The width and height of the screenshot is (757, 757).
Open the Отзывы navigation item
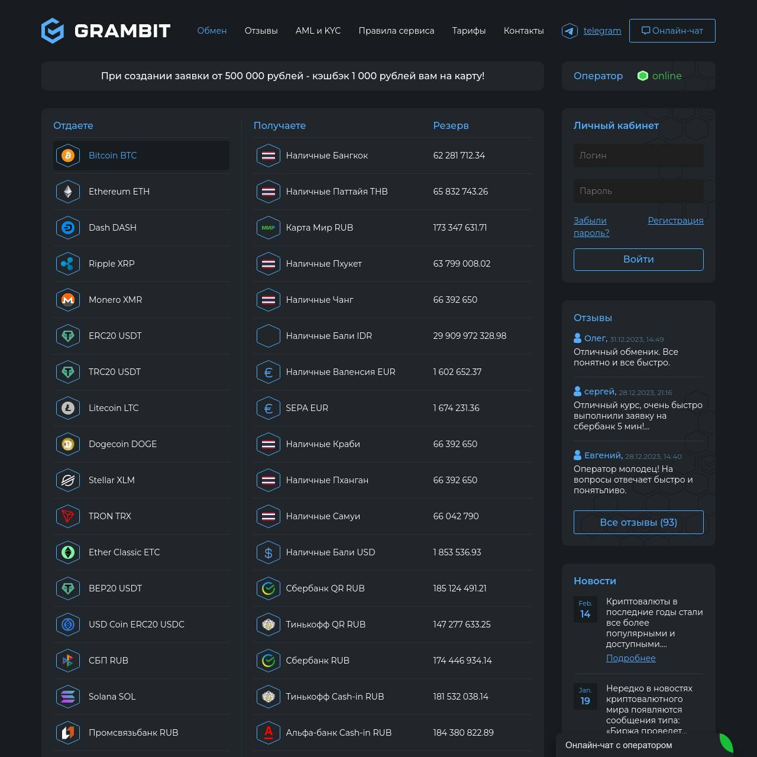261,31
